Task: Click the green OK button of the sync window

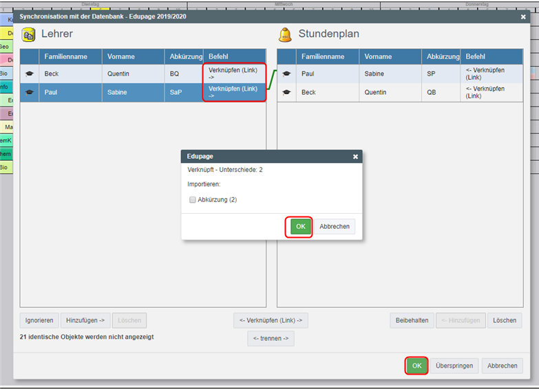Action: tap(416, 366)
